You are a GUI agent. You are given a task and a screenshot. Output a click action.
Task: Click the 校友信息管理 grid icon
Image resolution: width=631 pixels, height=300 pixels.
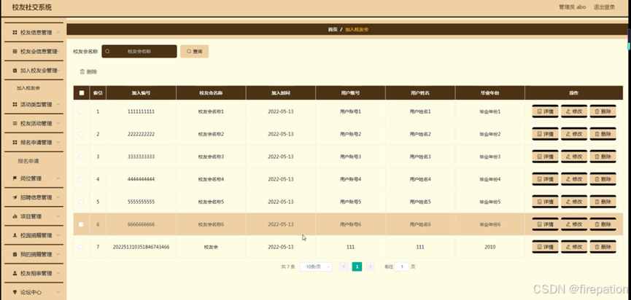[15, 33]
